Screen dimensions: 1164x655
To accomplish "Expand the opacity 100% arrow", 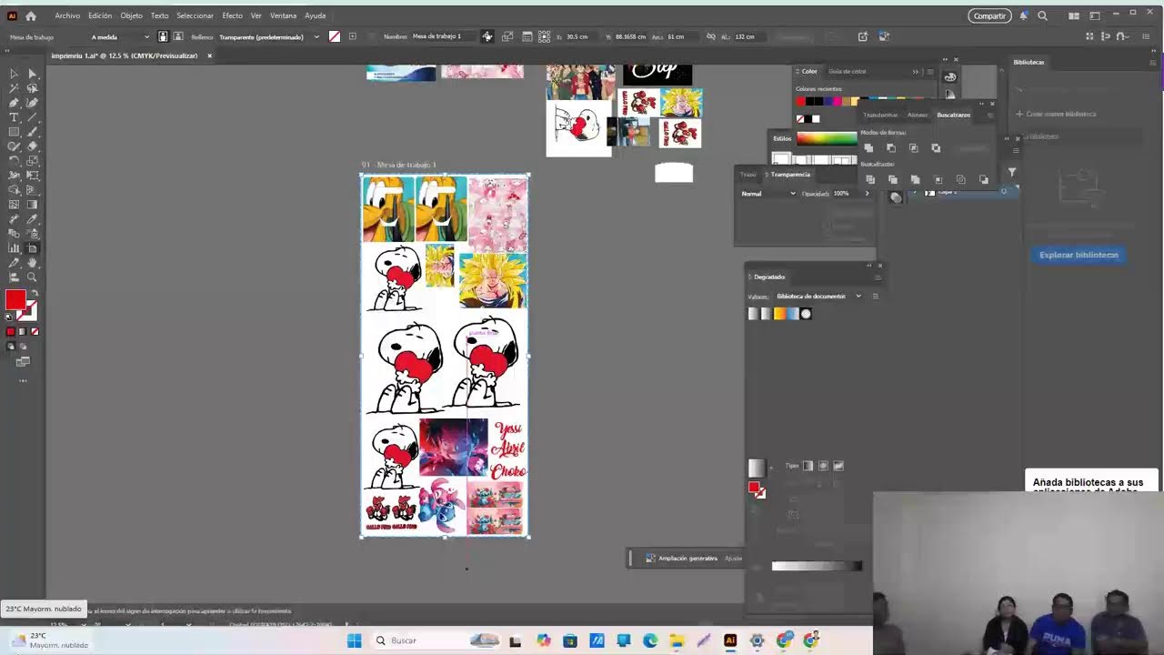I will tap(868, 193).
